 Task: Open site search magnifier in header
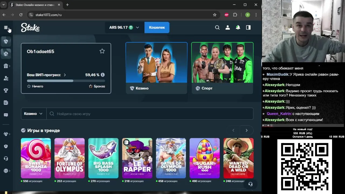click(x=217, y=27)
